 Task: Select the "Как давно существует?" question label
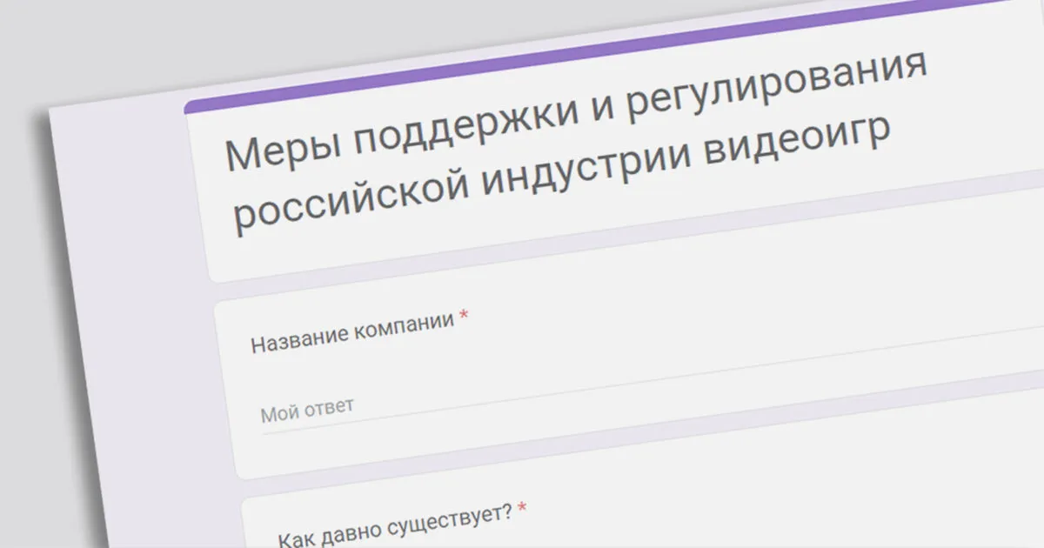(395, 525)
